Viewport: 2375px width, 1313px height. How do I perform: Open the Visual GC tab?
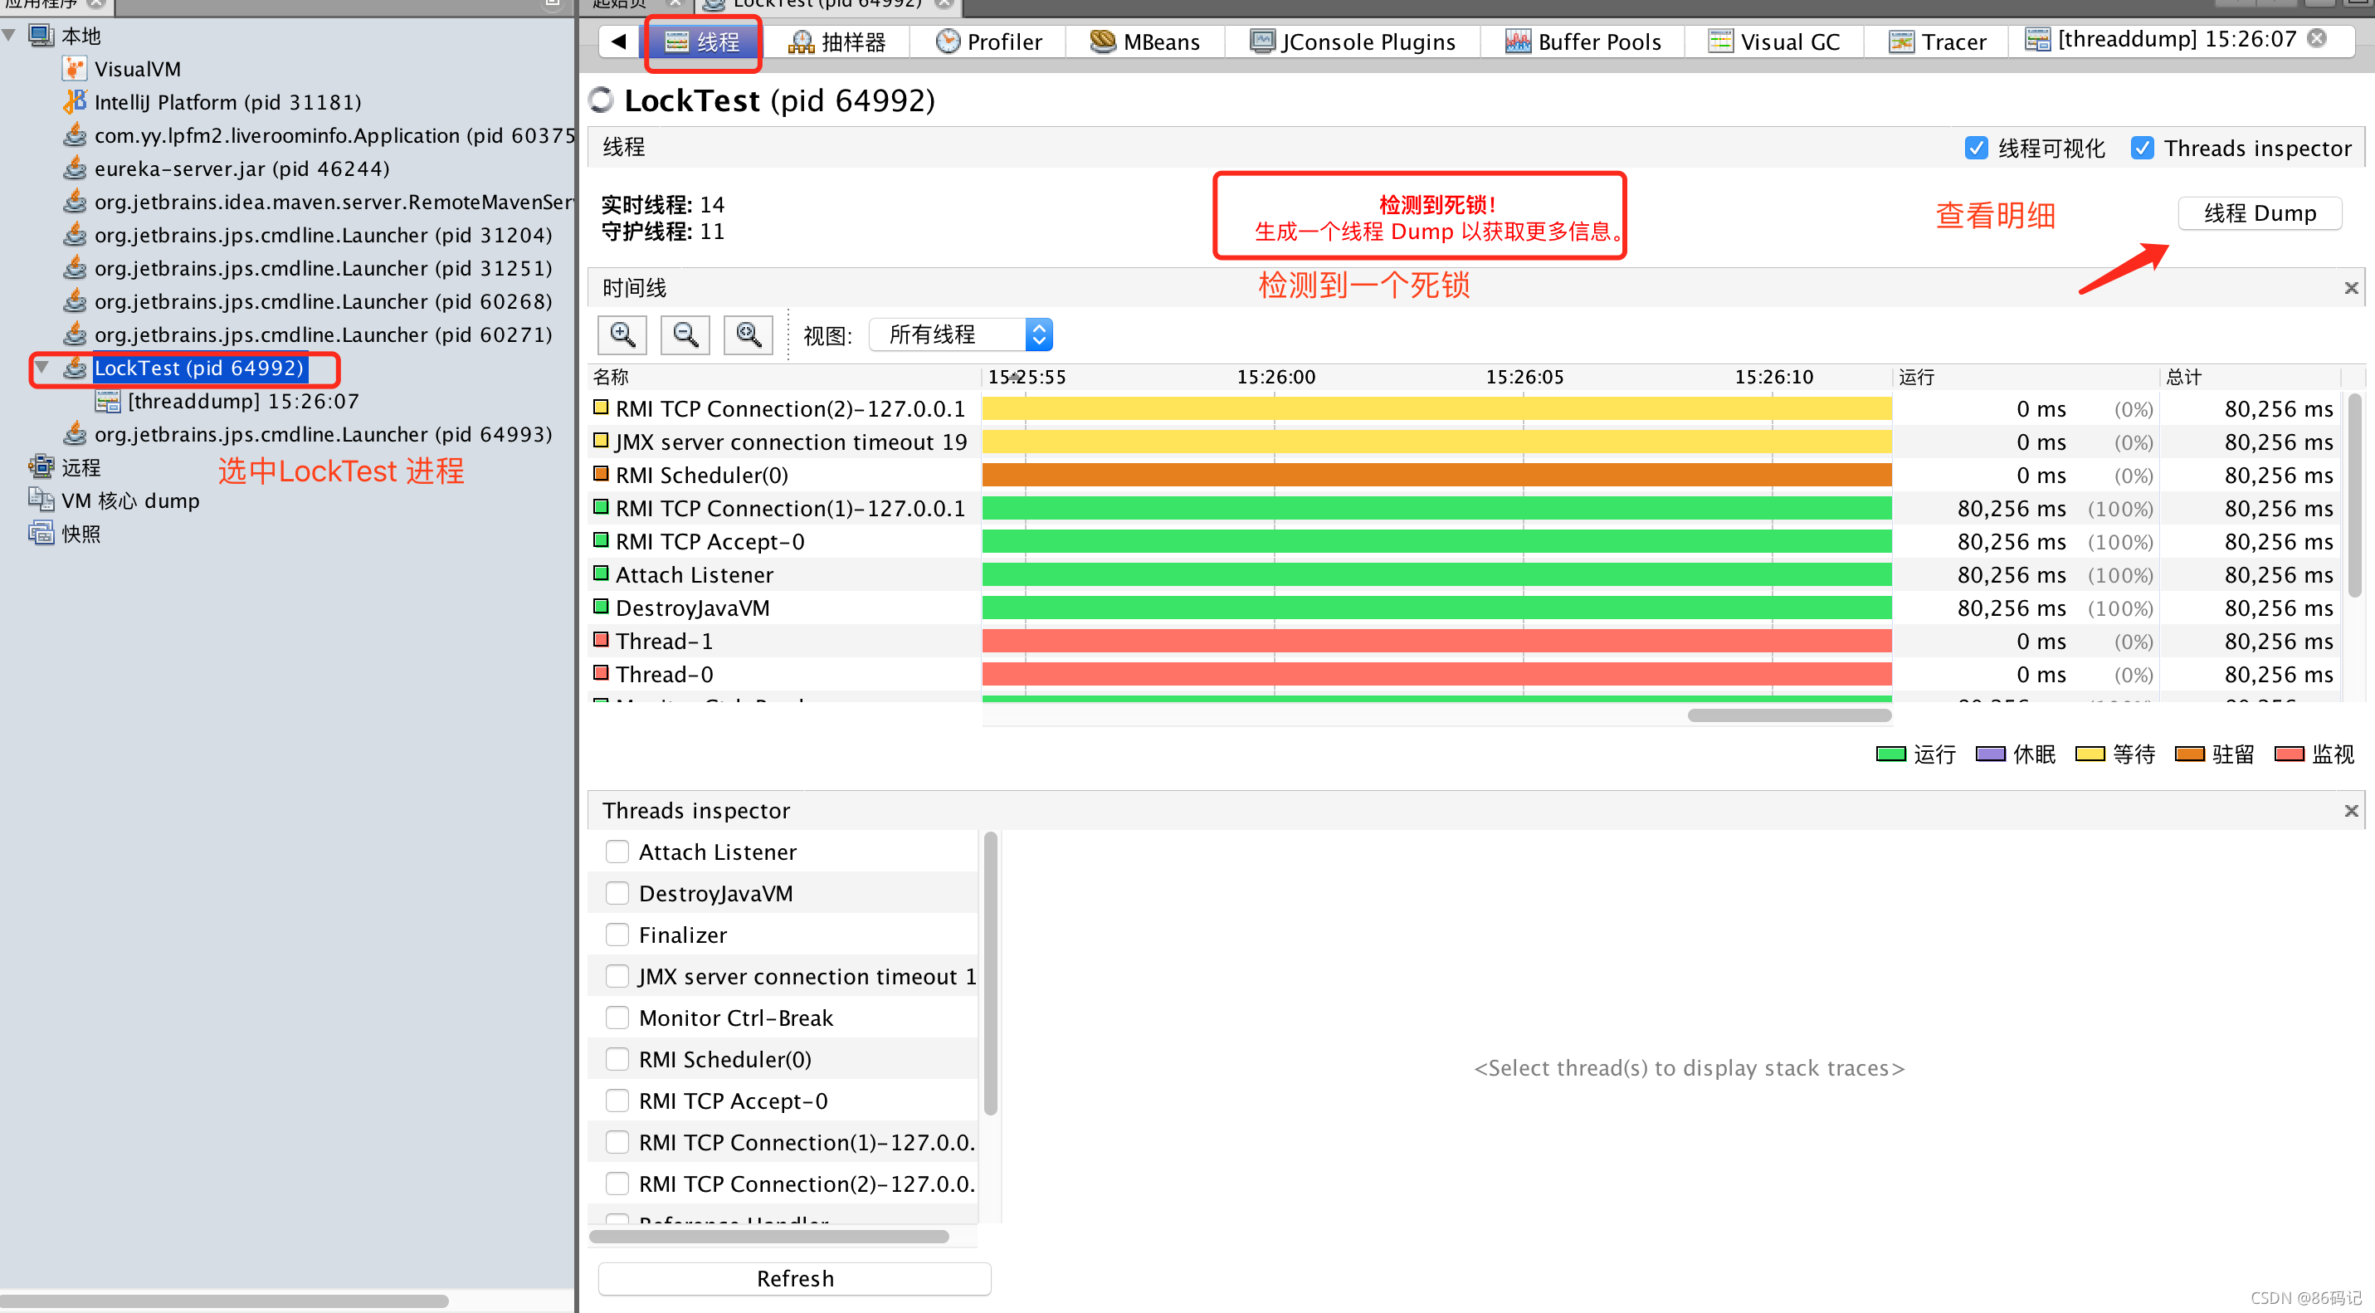click(1773, 41)
